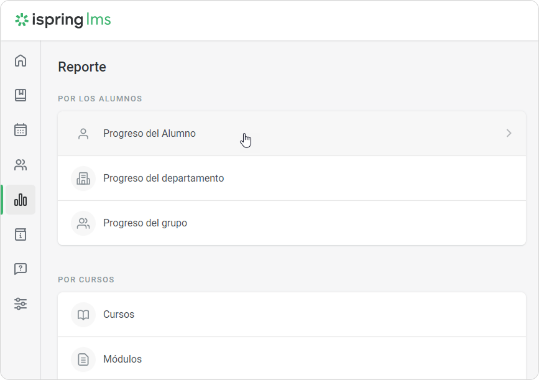Open the Progreso del grupo report
The image size is (539, 380).
[x=292, y=223]
